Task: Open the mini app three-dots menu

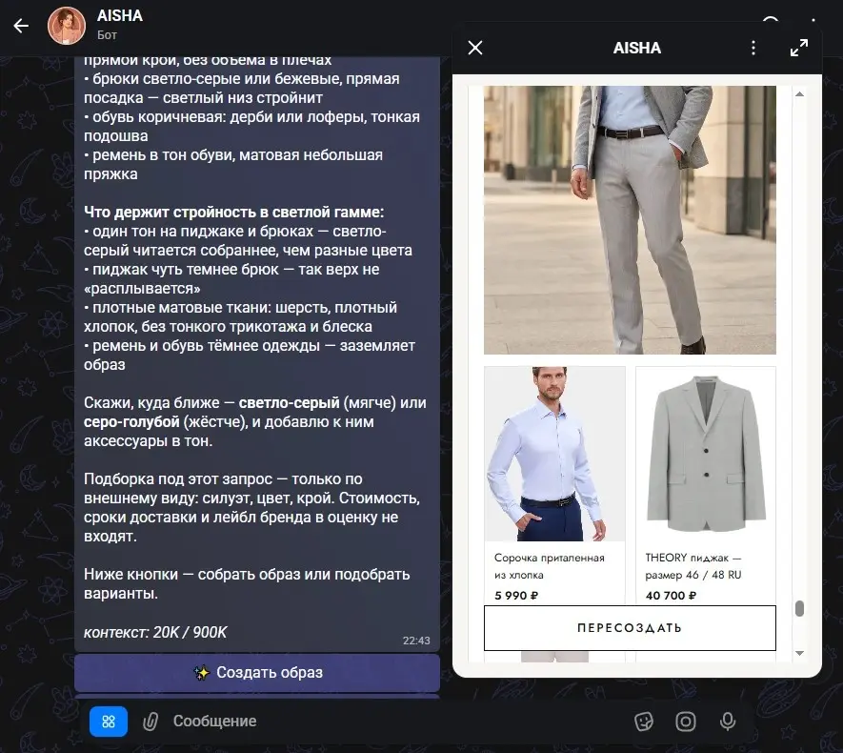Action: click(x=753, y=48)
